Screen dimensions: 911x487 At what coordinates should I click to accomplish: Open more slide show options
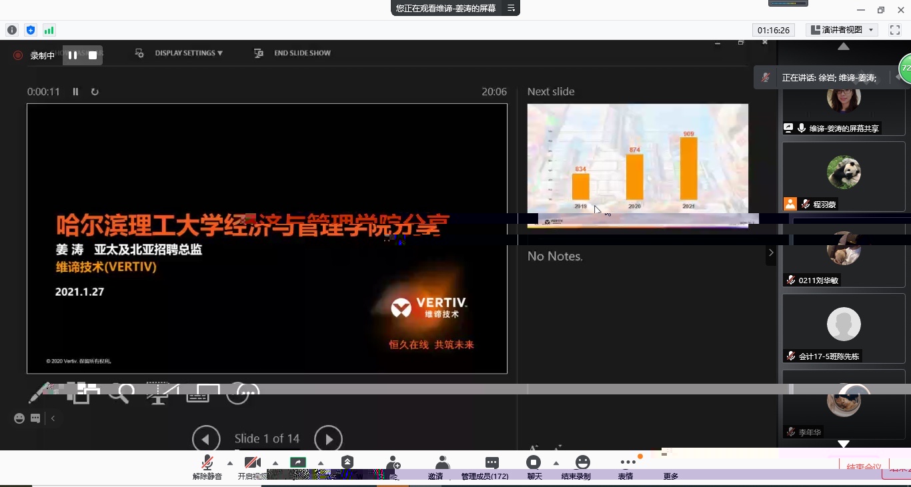[243, 393]
